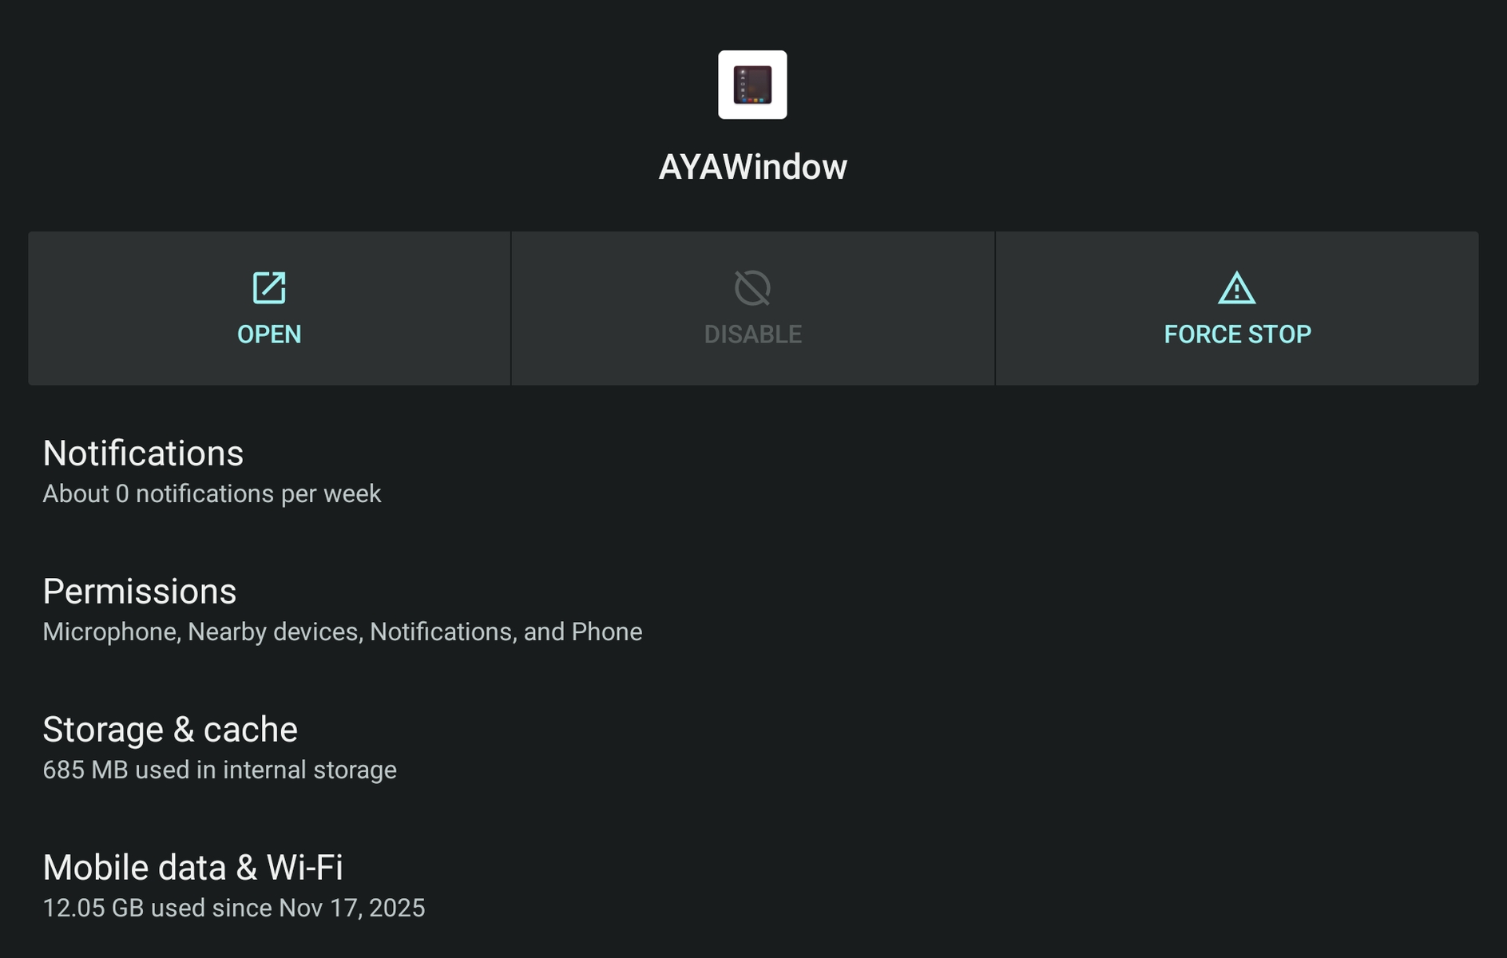Open the Notifications settings entry
This screenshot has height=958, width=1507.
pyautogui.click(x=143, y=453)
